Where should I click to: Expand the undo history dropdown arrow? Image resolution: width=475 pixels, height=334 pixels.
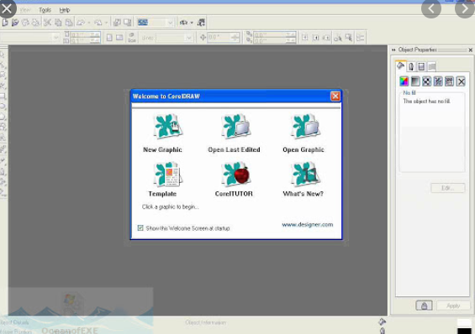[89, 23]
